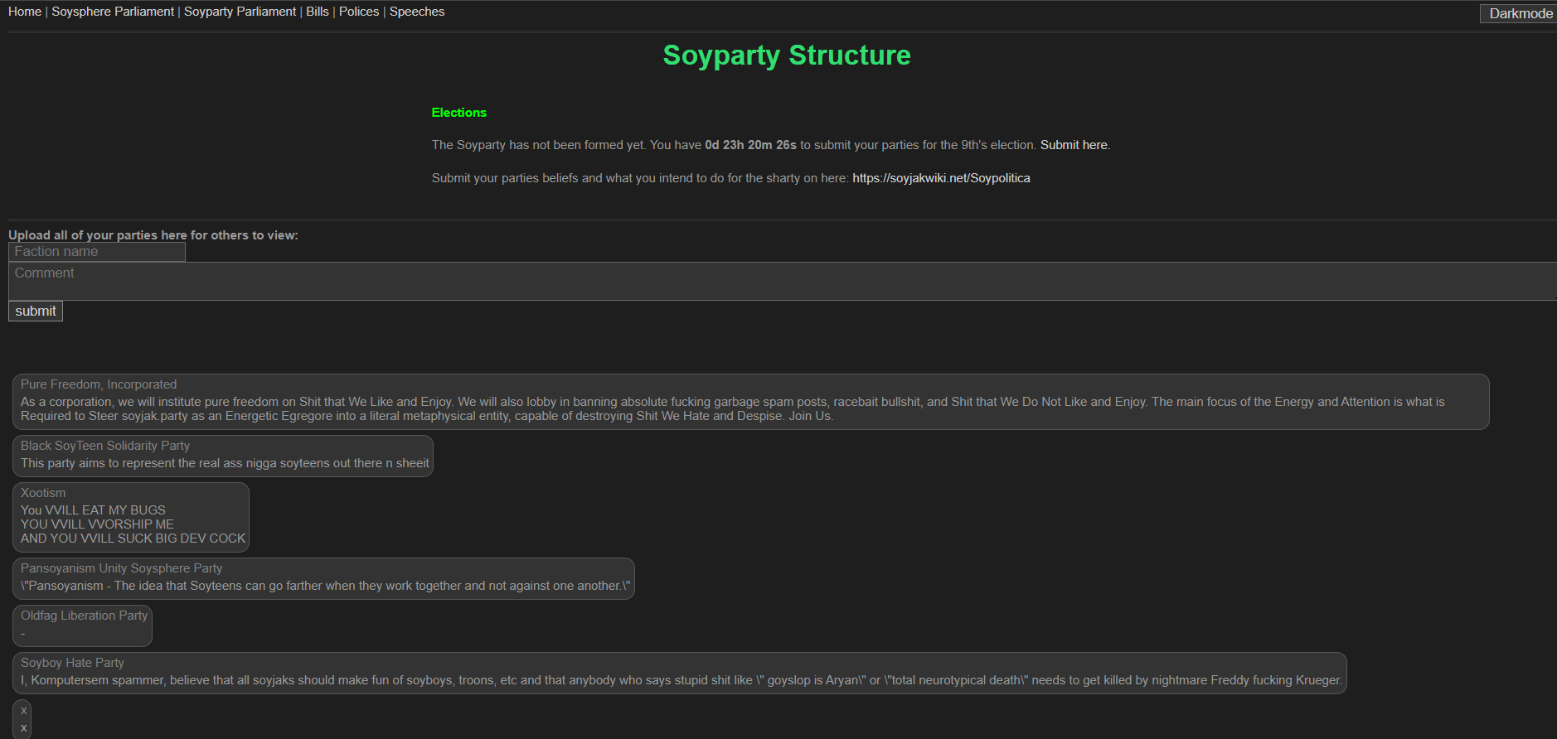View the Speeches page
This screenshot has height=739, width=1557.
(x=417, y=12)
